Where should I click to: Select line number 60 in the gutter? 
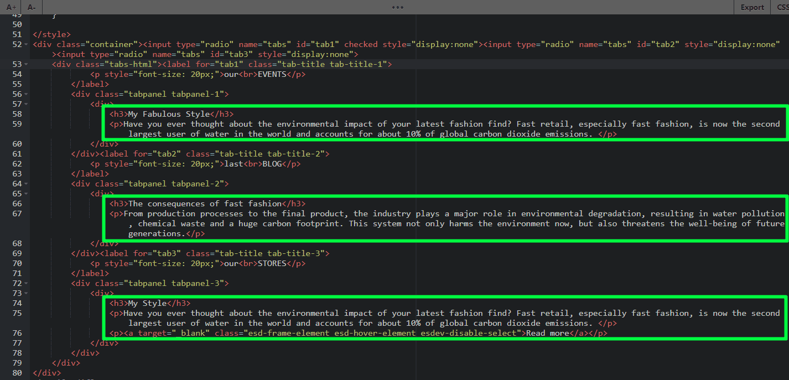pyautogui.click(x=17, y=144)
